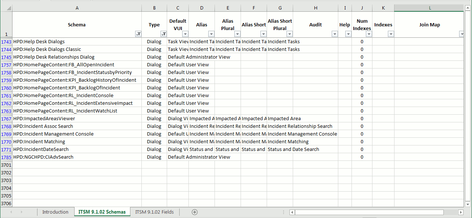
Task: Open the Indexes column filter dropdown
Action: [391, 34]
